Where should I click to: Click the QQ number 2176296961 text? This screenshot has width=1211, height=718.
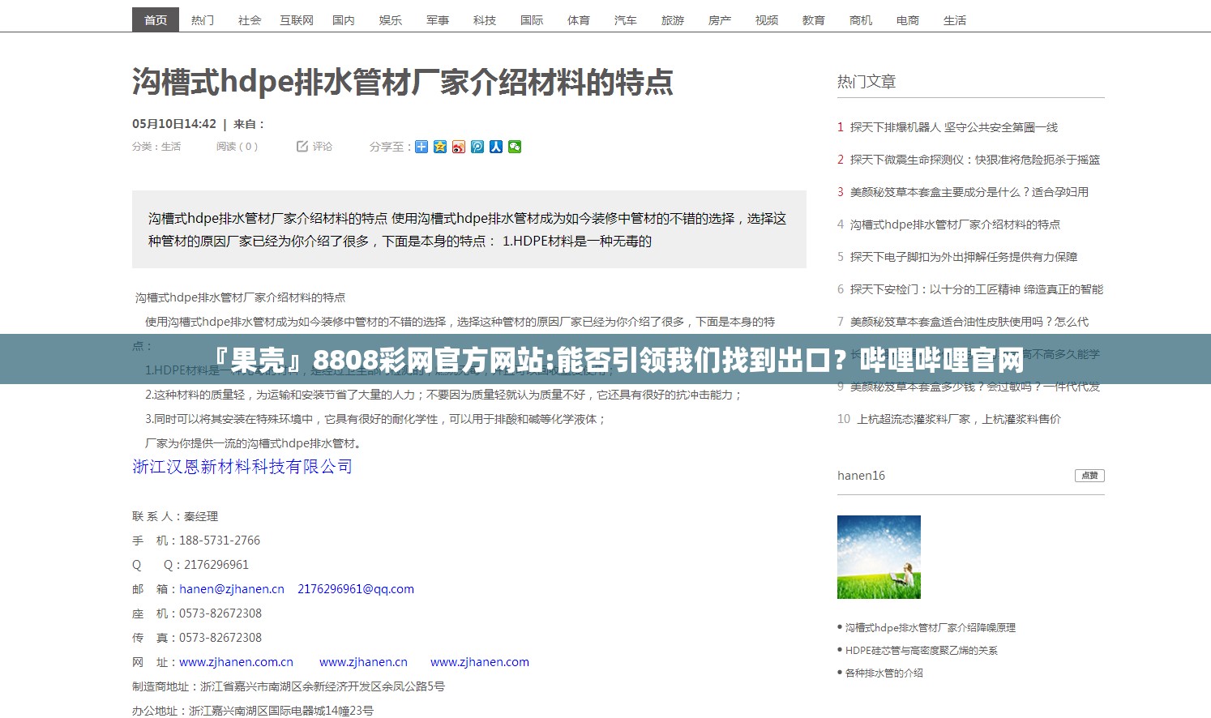click(x=216, y=565)
